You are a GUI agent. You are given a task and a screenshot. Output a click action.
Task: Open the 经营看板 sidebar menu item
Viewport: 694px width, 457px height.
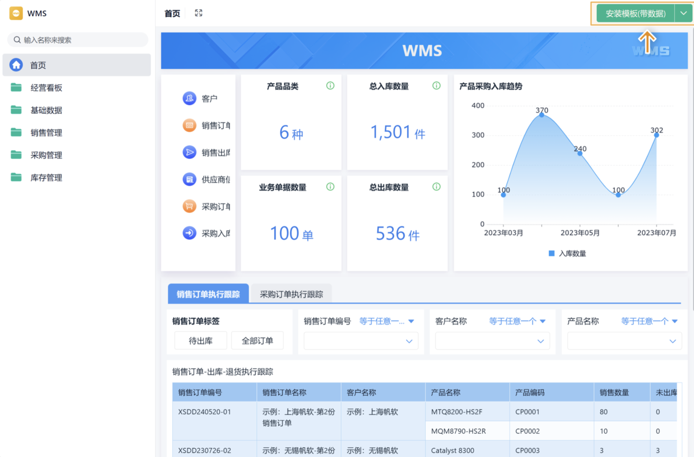click(76, 88)
